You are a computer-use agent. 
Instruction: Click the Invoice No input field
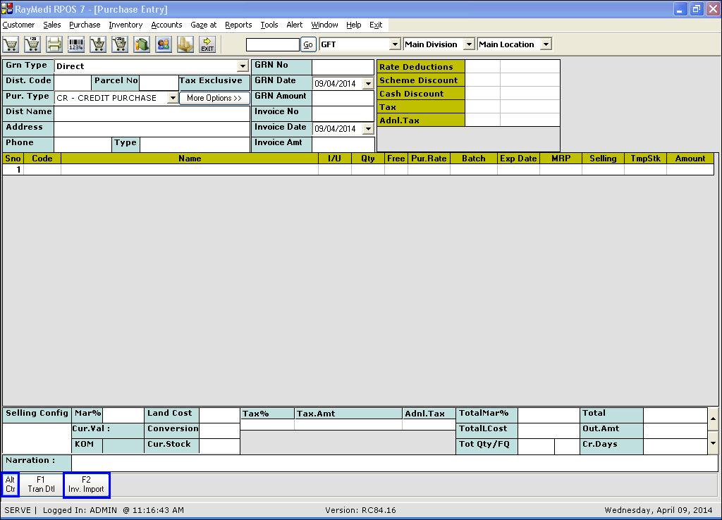[343, 113]
